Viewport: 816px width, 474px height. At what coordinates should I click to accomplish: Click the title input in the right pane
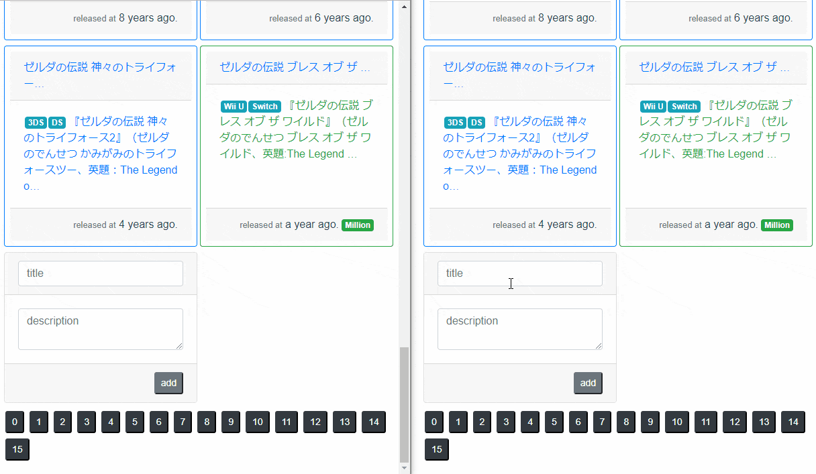tap(520, 274)
